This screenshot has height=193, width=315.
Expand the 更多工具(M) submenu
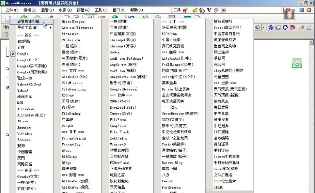(31, 27)
